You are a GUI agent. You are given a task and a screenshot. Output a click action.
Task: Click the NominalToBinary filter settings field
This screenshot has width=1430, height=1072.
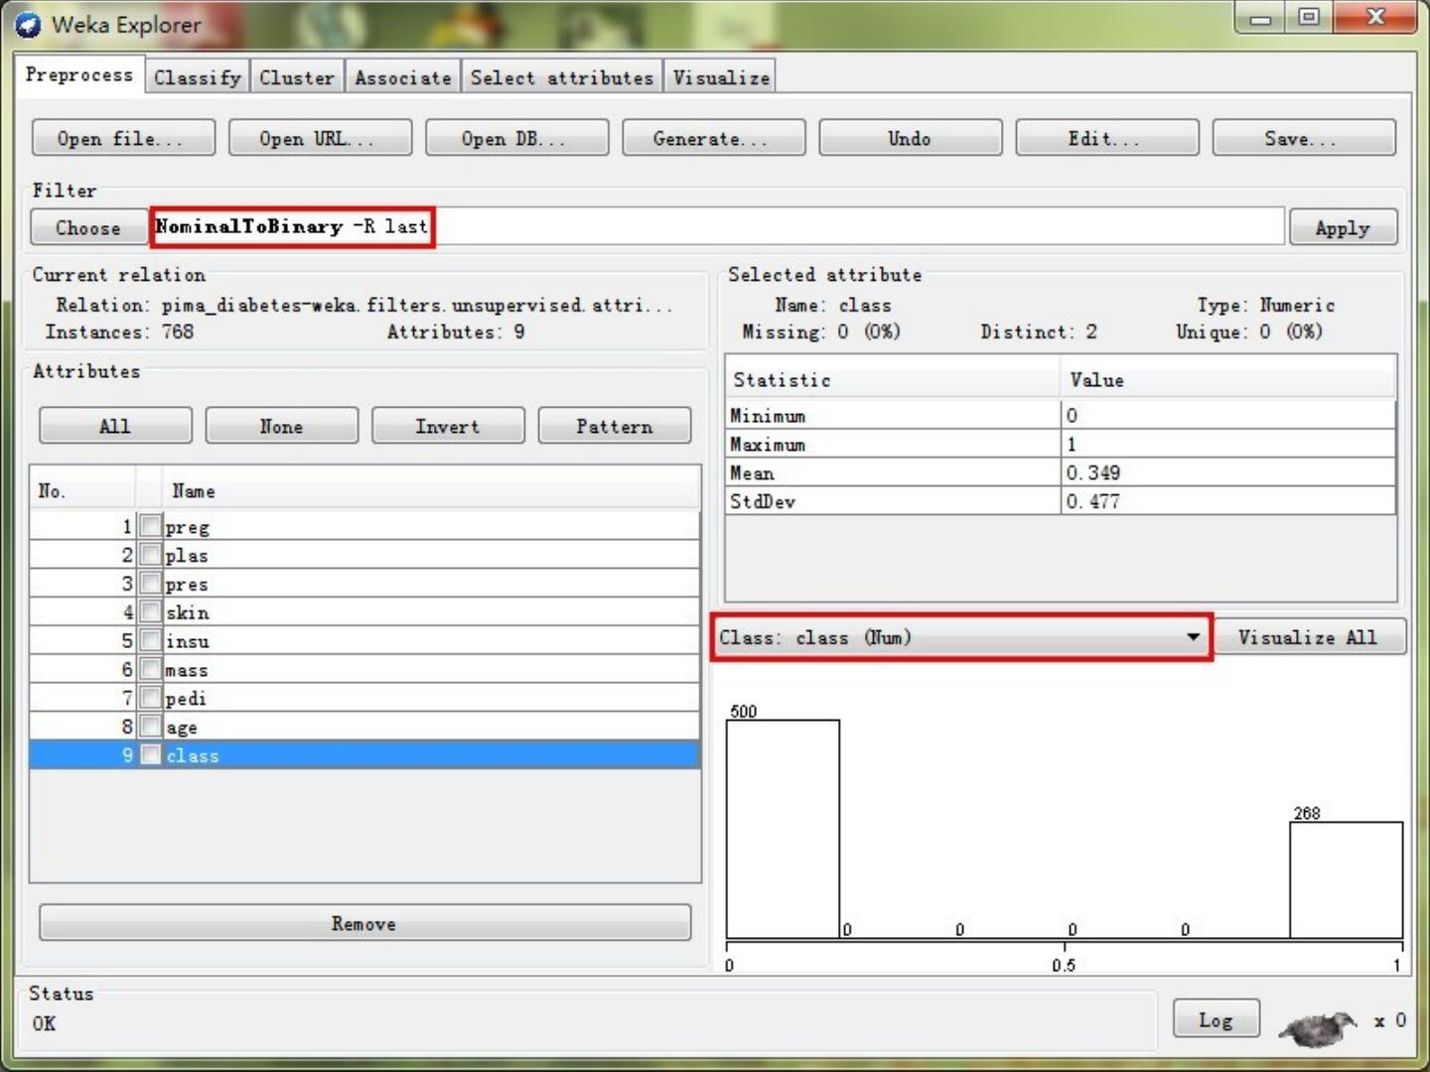click(x=715, y=226)
